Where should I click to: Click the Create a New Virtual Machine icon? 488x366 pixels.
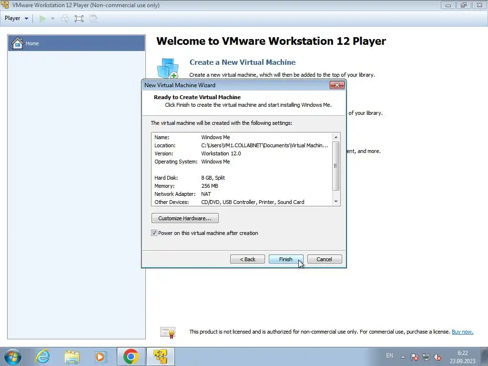coord(168,69)
